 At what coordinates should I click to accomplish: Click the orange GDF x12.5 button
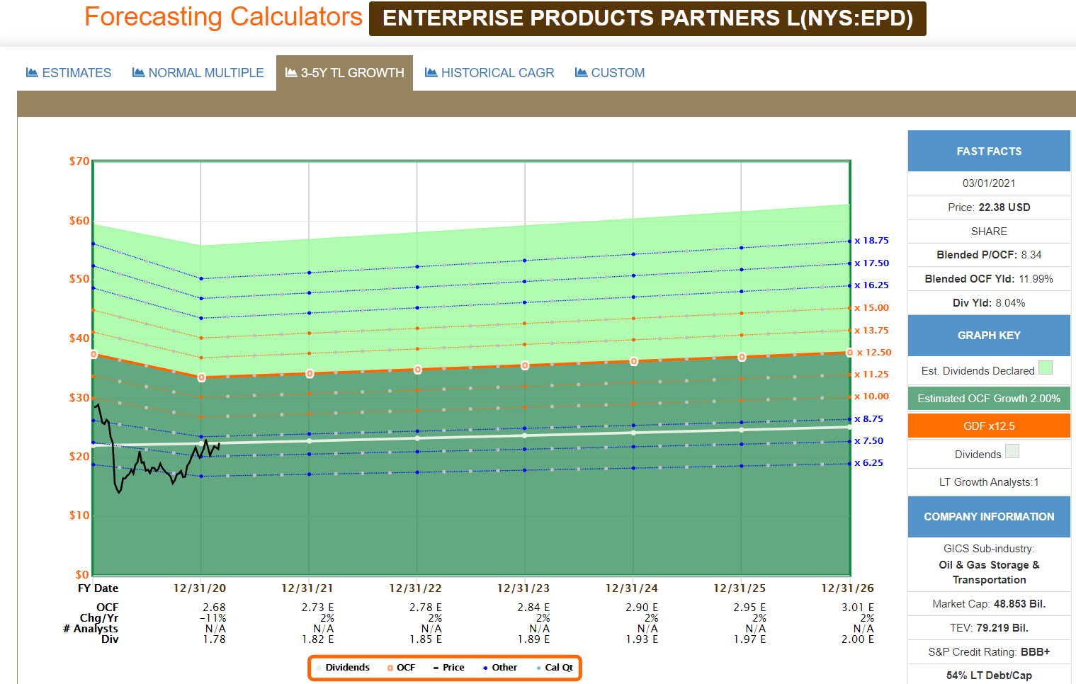[988, 425]
